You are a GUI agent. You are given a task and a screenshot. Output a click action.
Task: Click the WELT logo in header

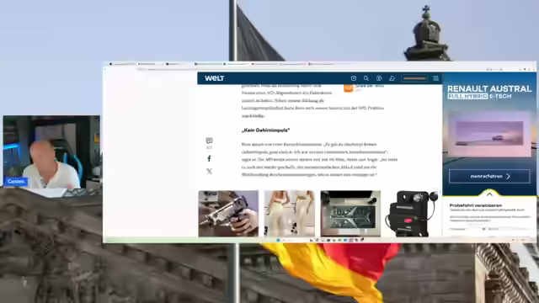215,78
